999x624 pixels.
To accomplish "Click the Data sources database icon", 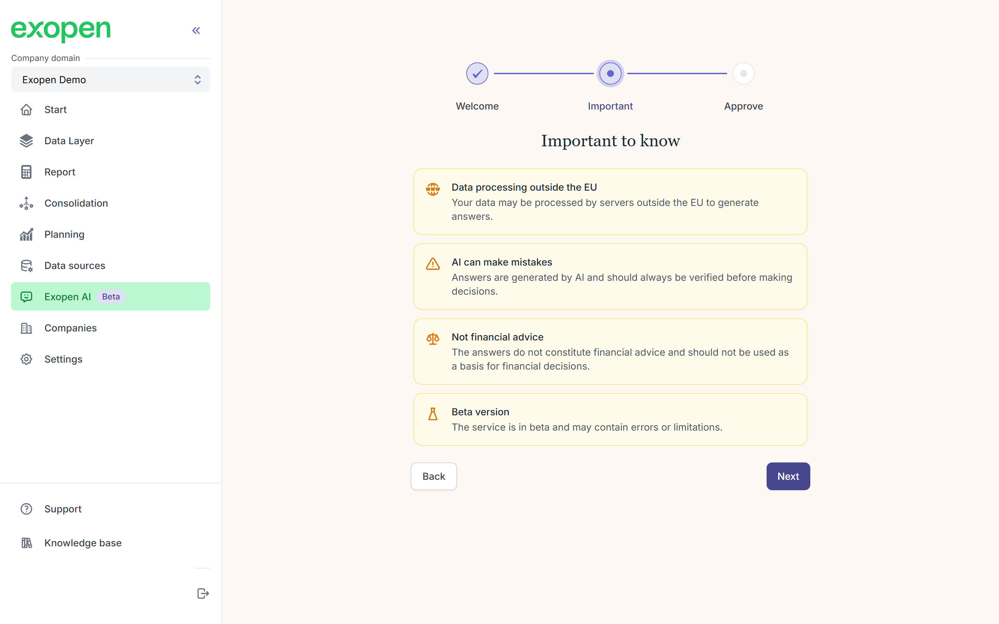I will pyautogui.click(x=26, y=265).
